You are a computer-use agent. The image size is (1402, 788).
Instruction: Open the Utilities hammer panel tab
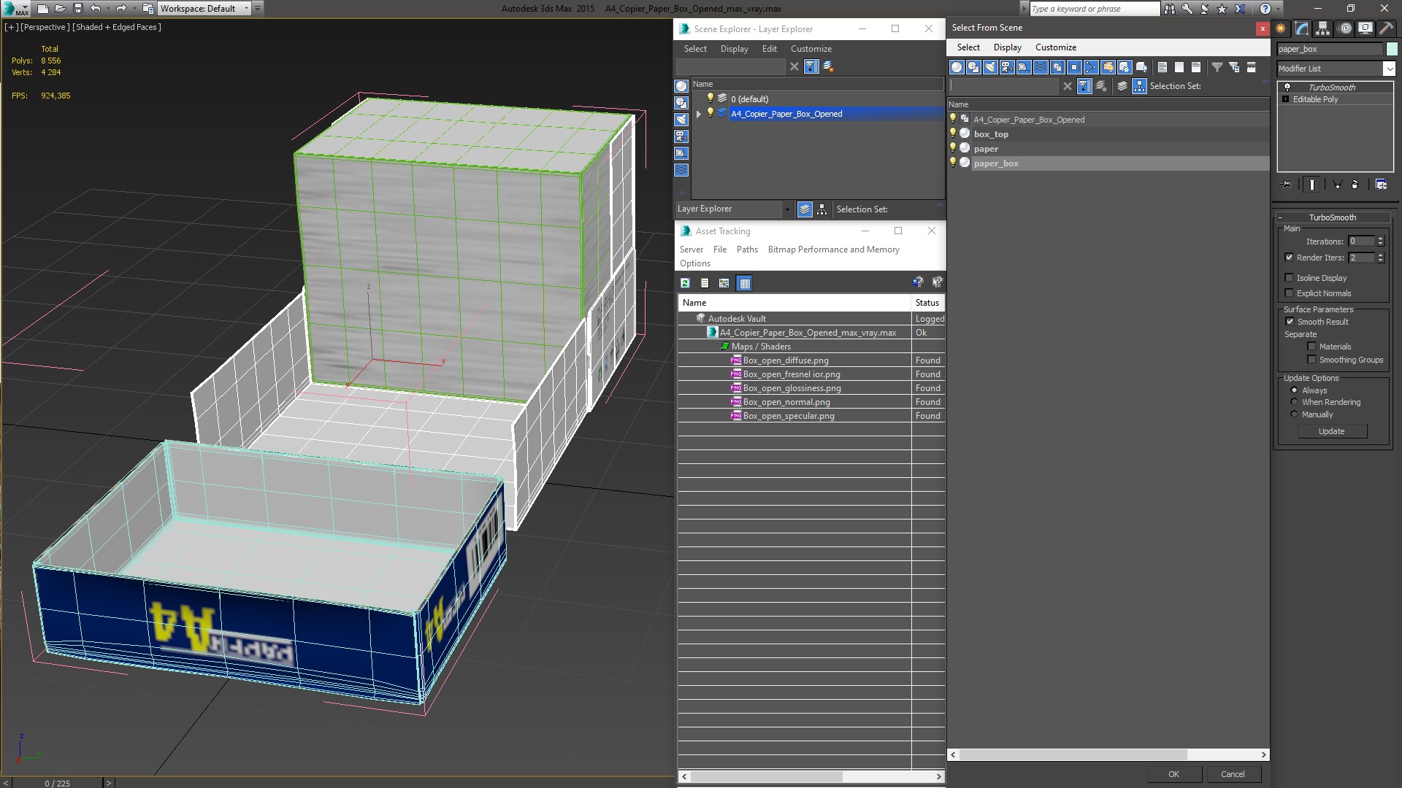(x=1386, y=28)
